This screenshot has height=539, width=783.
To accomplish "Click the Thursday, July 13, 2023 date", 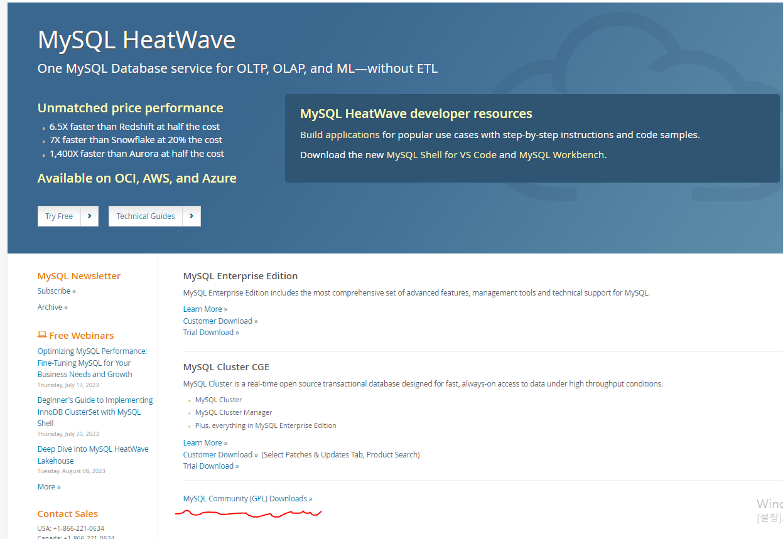I will pos(68,385).
